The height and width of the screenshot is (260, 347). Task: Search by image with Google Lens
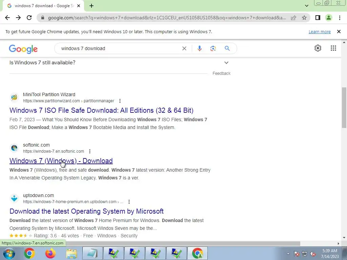pyautogui.click(x=213, y=48)
